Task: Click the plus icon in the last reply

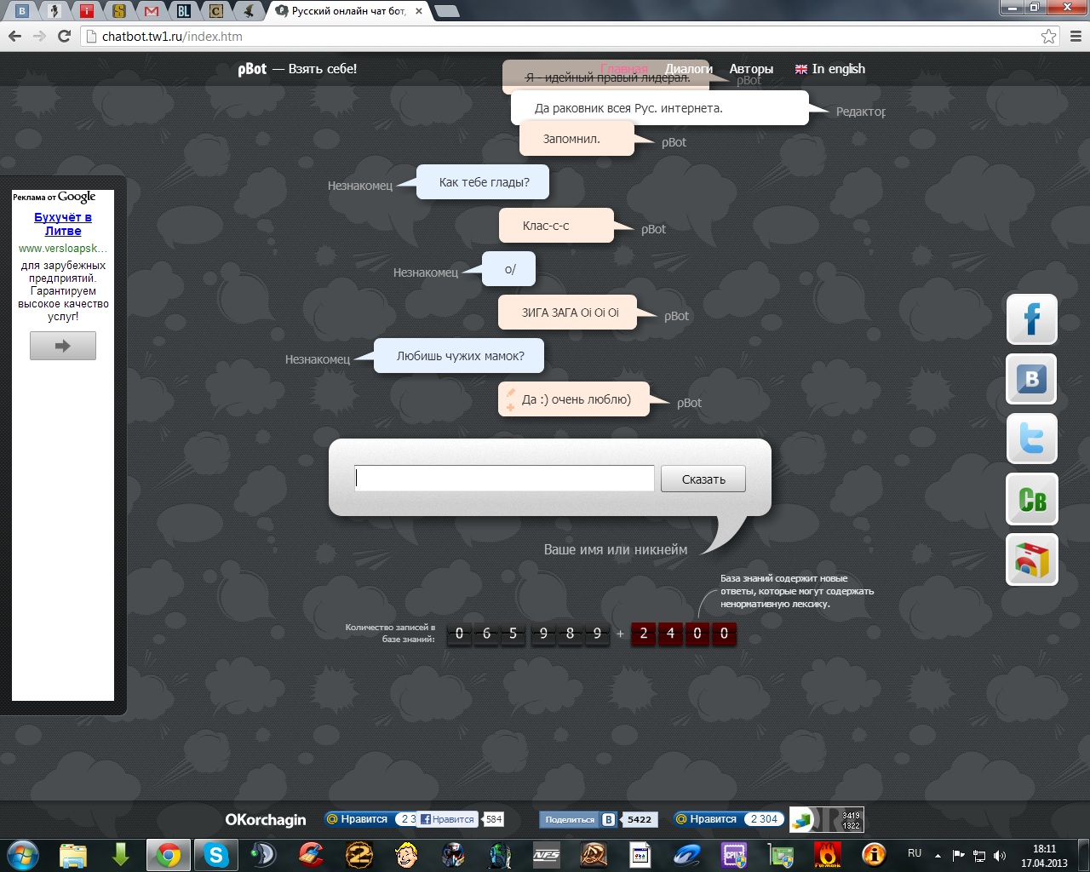Action: (x=511, y=407)
